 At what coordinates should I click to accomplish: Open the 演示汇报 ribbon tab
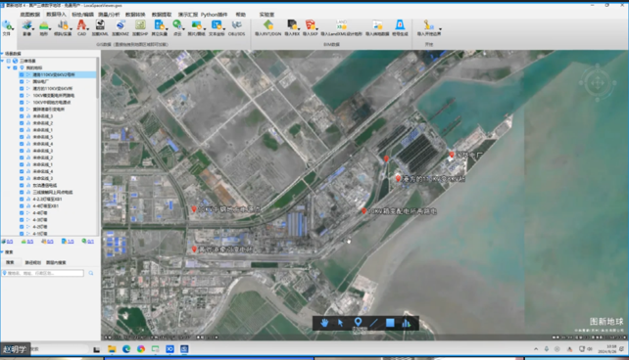(x=188, y=15)
